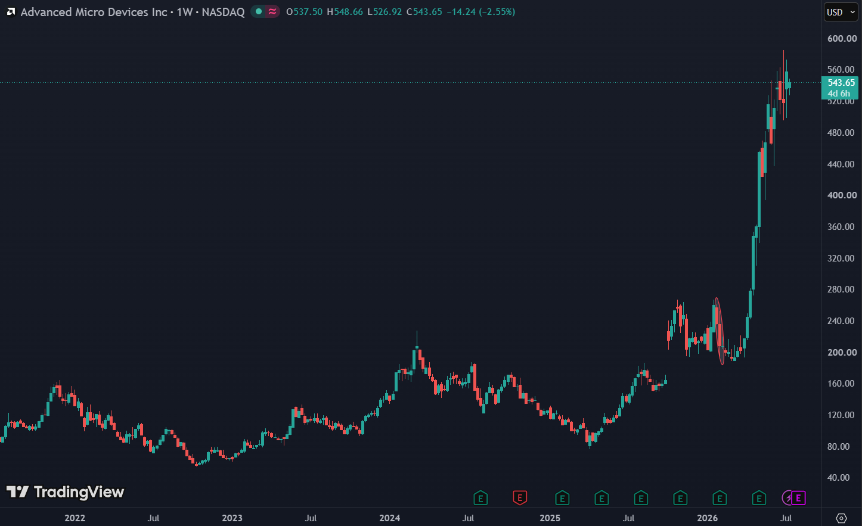Open the USD currency dropdown
The width and height of the screenshot is (862, 526).
(x=841, y=12)
